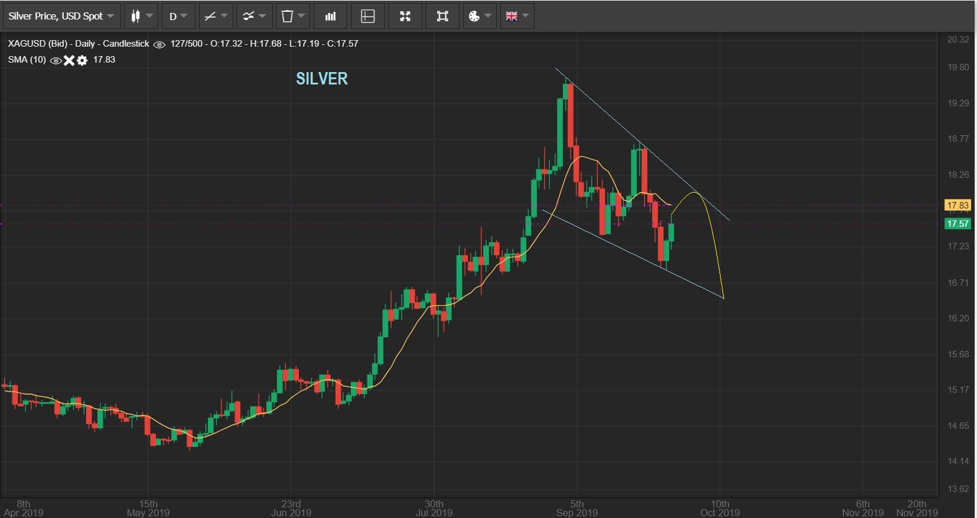
Task: Select the upper descending trendline
Action: 642,145
